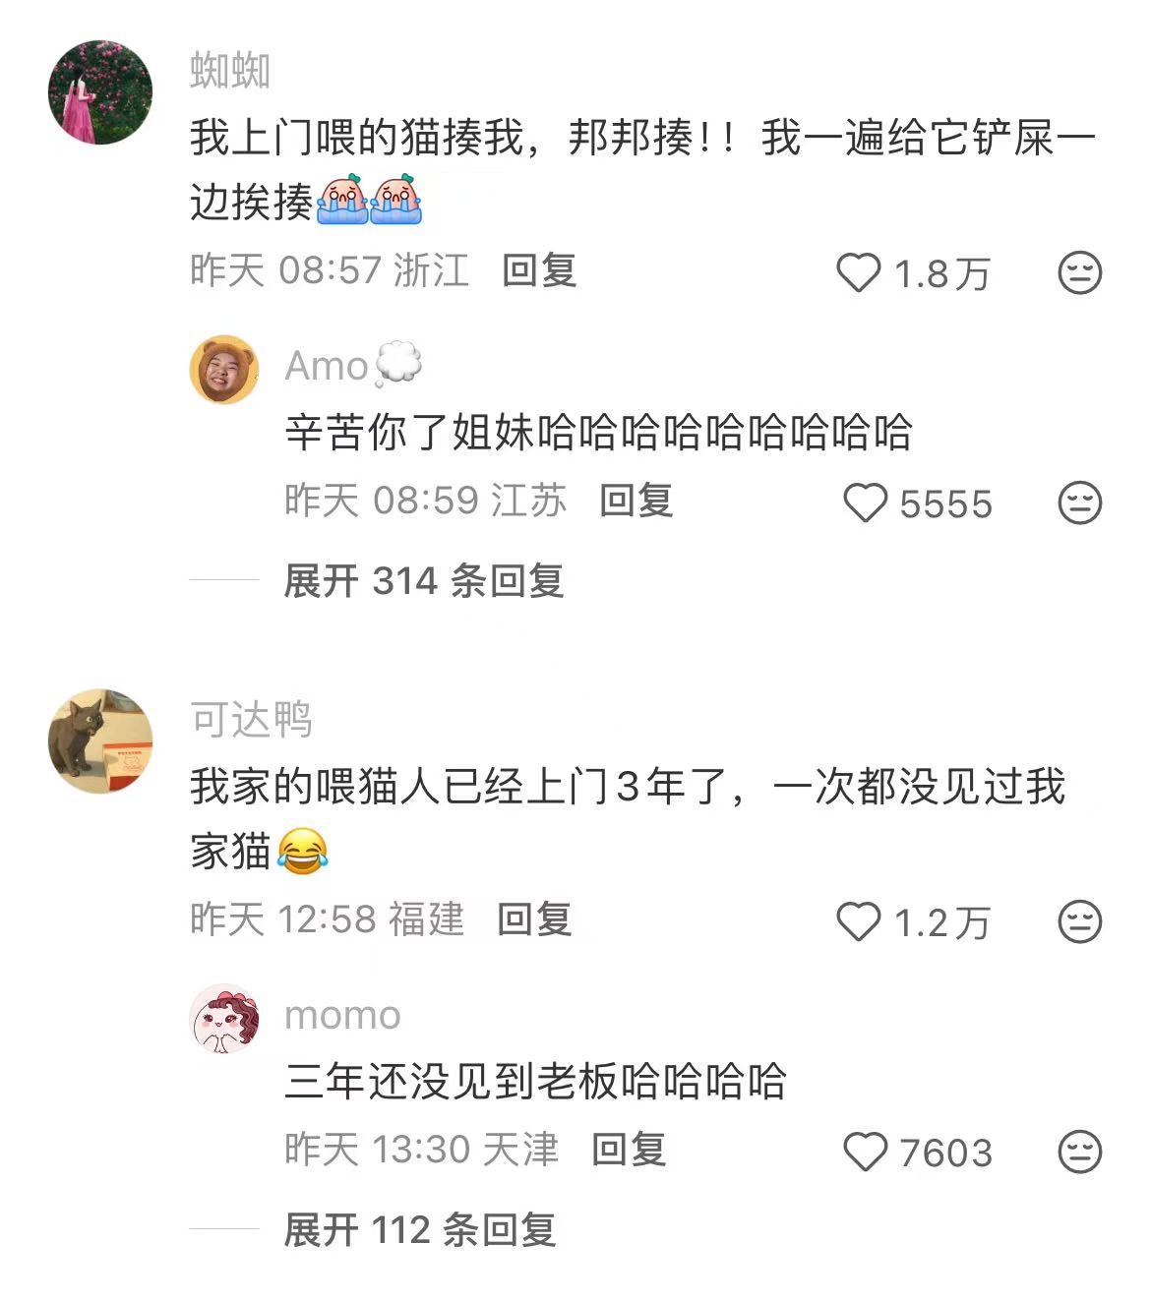Open 可达鸭's cat avatar
The width and height of the screenshot is (1151, 1302).
pyautogui.click(x=100, y=741)
